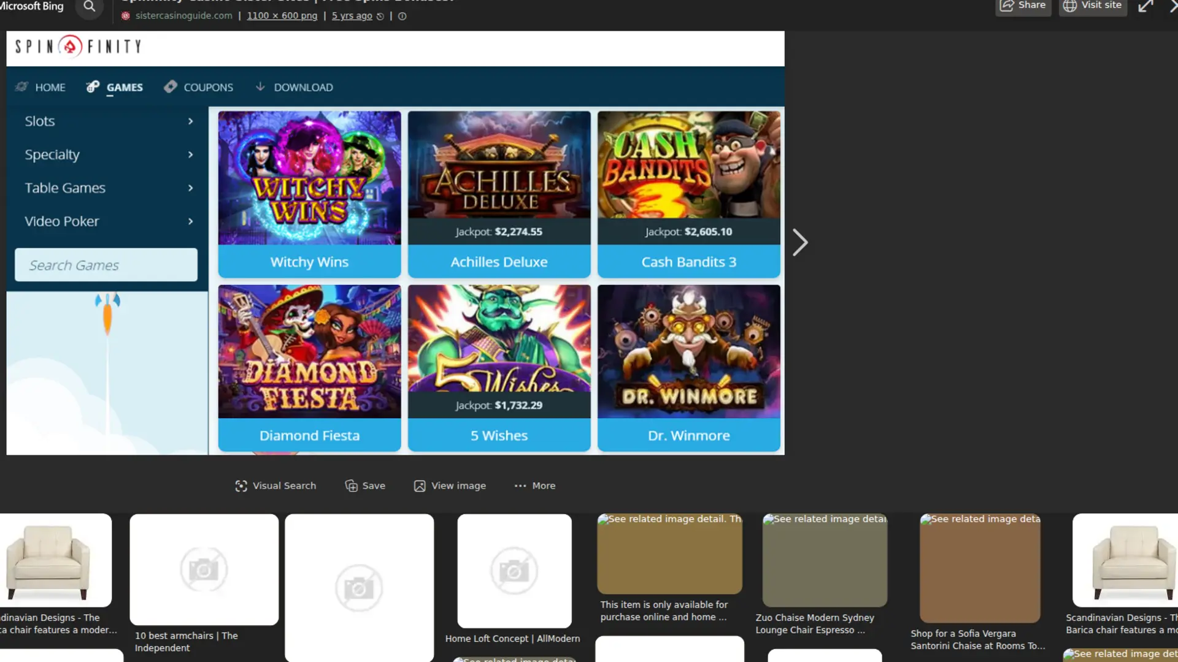Click inside the Search Games input field
Viewport: 1178px width, 662px height.
(x=106, y=265)
